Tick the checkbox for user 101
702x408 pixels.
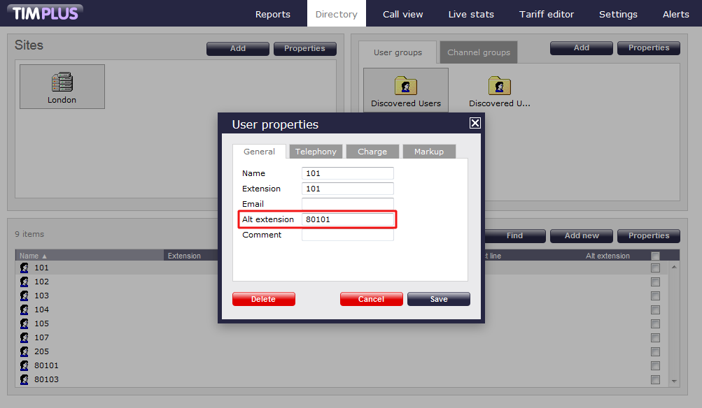click(655, 268)
